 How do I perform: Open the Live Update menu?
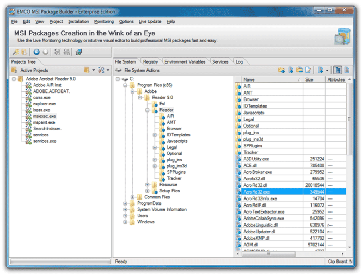pos(150,21)
